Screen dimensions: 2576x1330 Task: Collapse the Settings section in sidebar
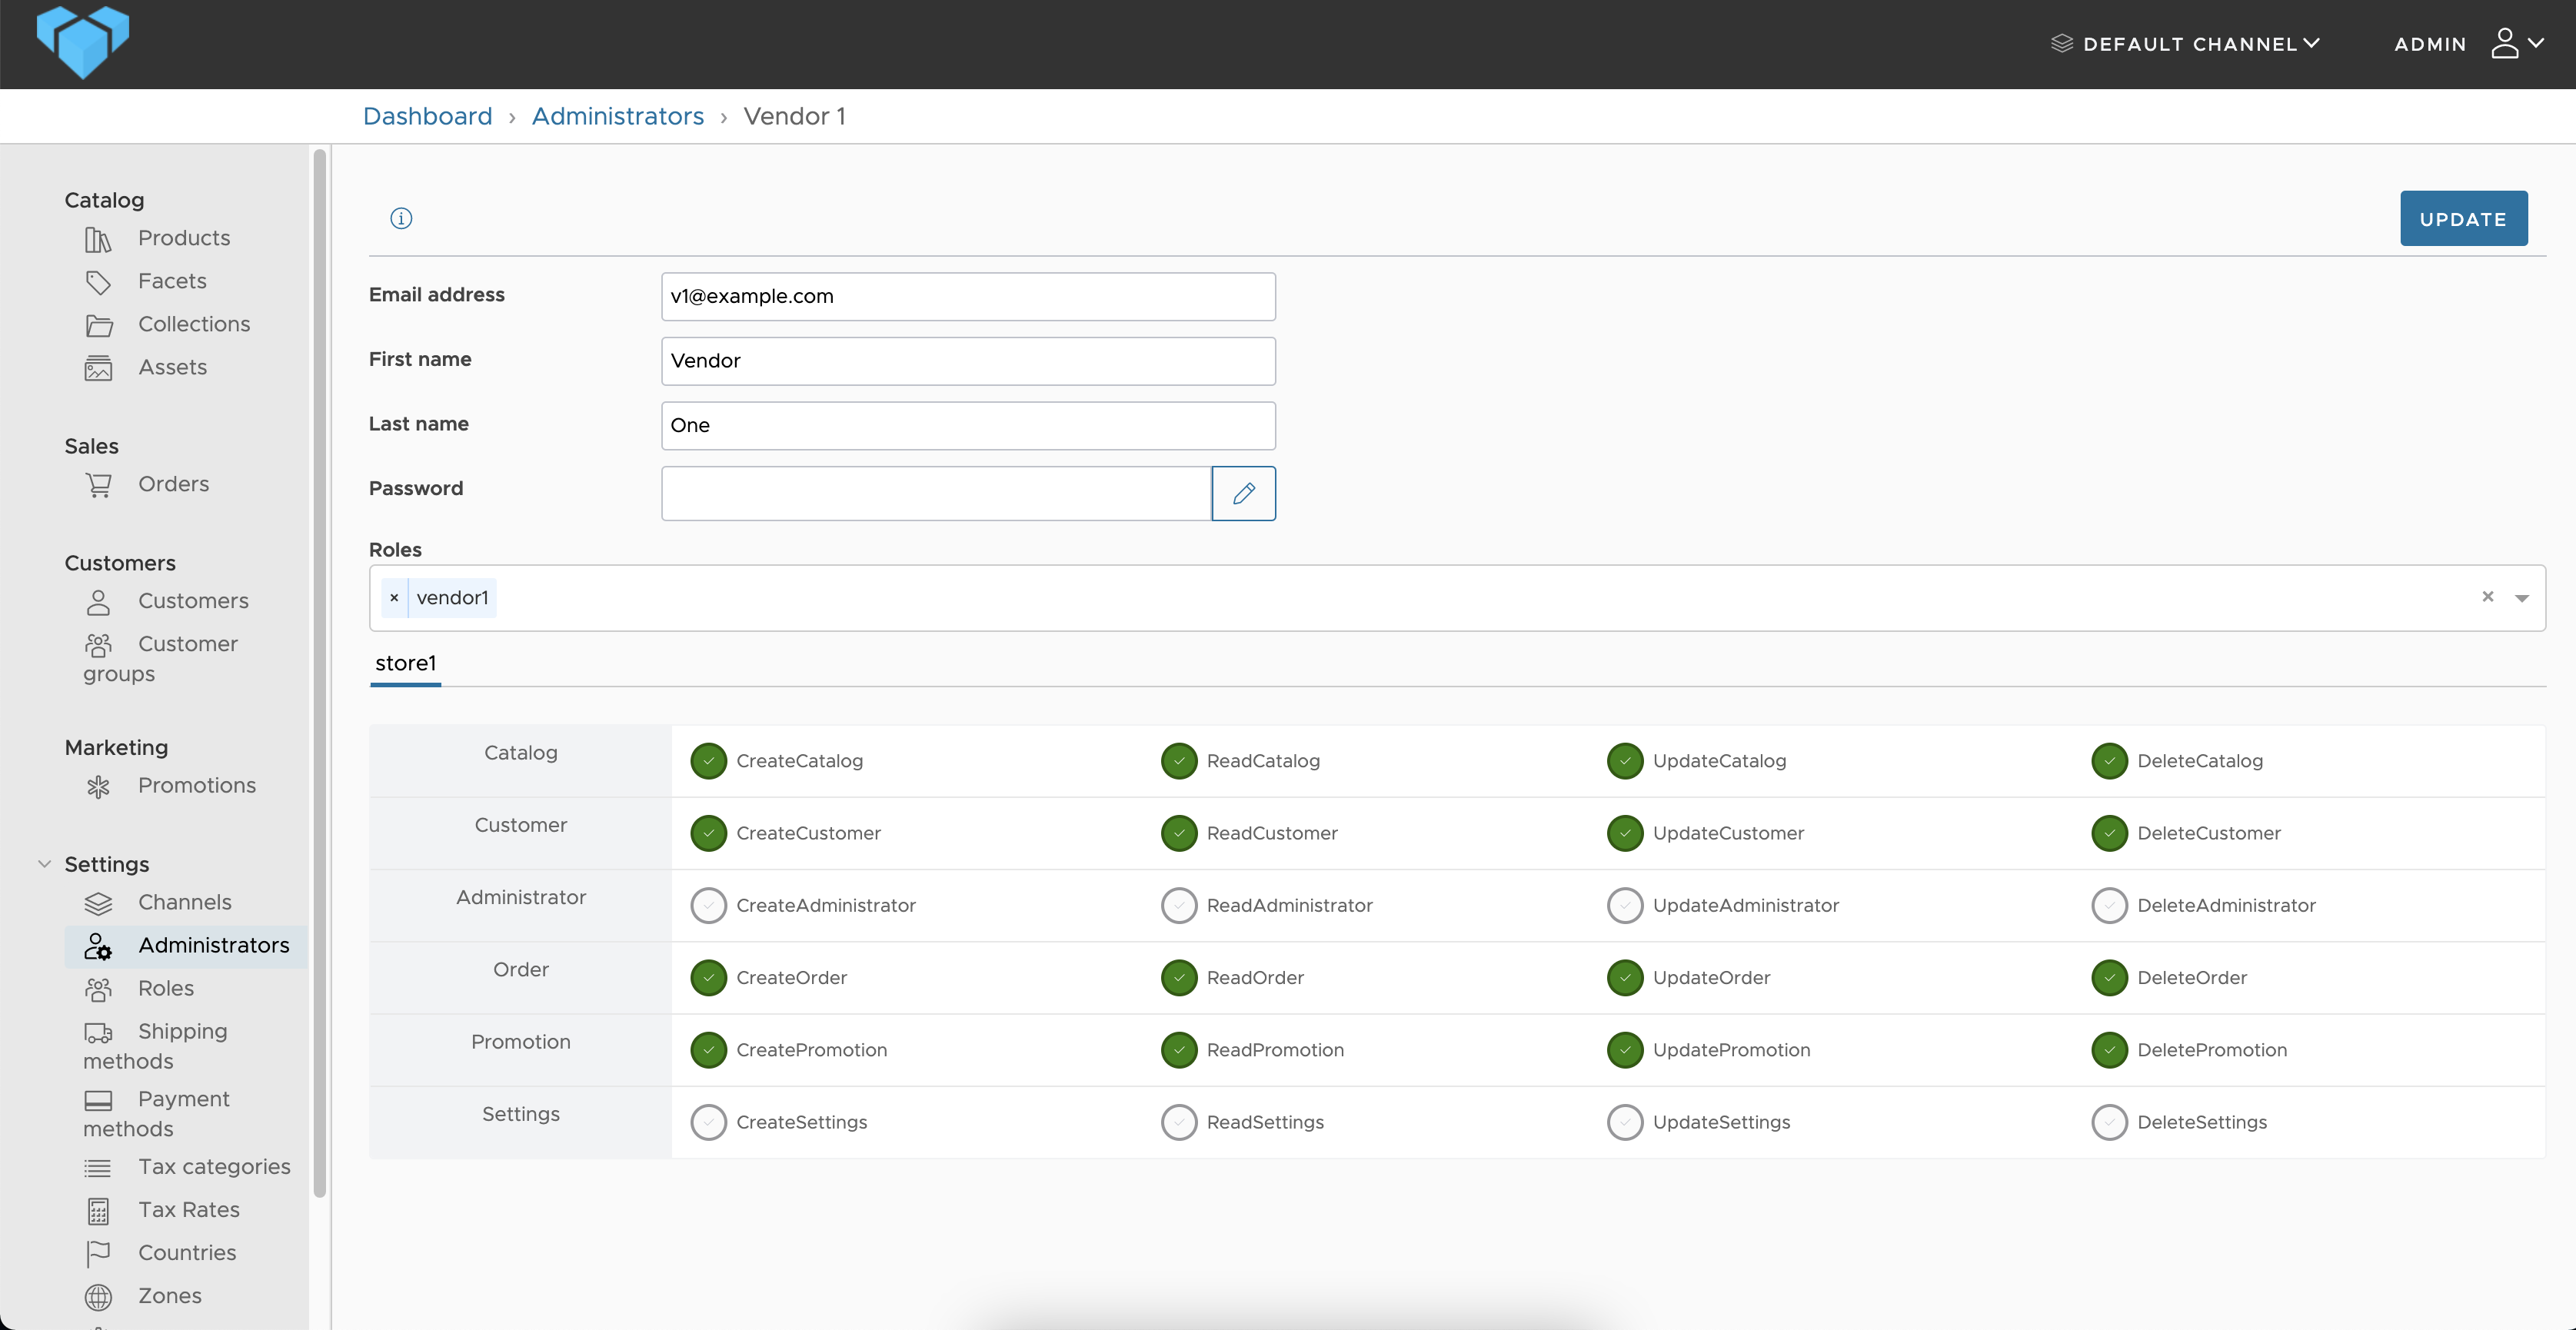click(x=44, y=864)
